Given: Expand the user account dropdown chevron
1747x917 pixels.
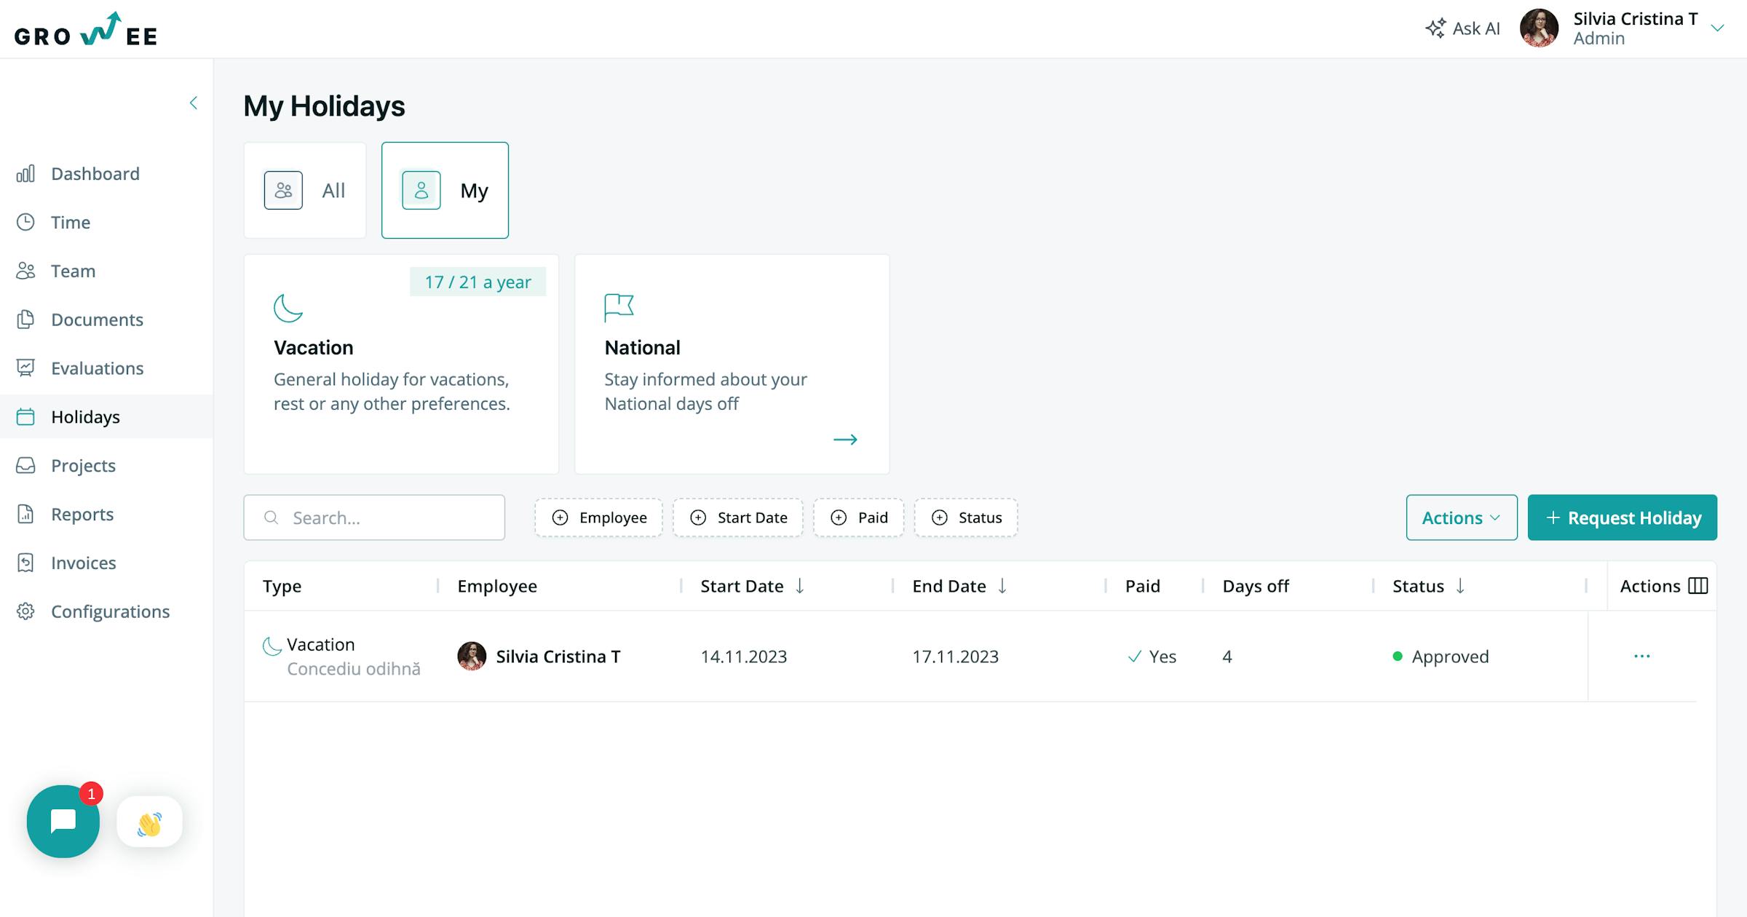Looking at the screenshot, I should [1717, 28].
